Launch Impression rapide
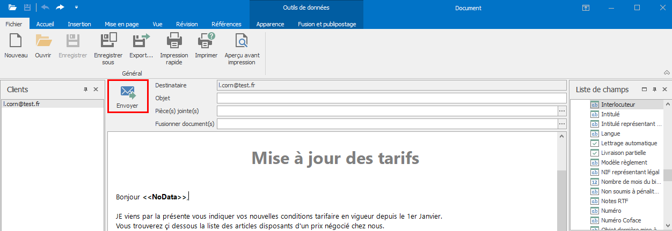This screenshot has height=231, width=672. pyautogui.click(x=174, y=42)
